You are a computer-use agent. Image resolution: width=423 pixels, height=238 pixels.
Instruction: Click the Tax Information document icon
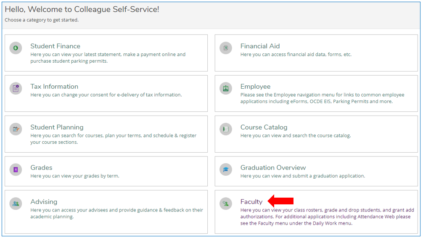pyautogui.click(x=16, y=88)
